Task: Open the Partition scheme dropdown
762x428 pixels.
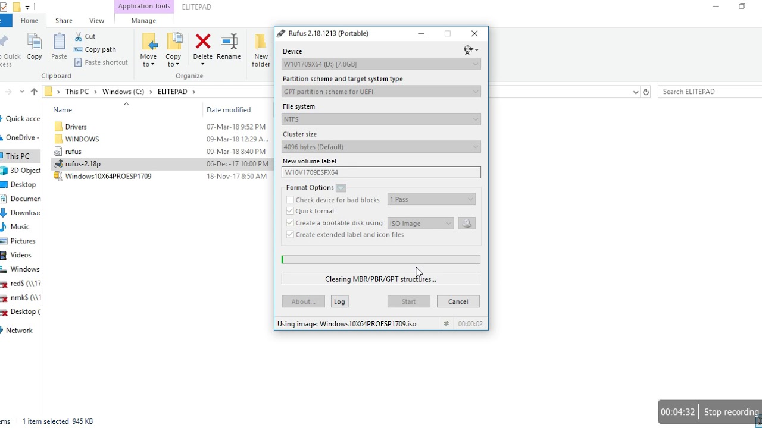Action: 381,92
